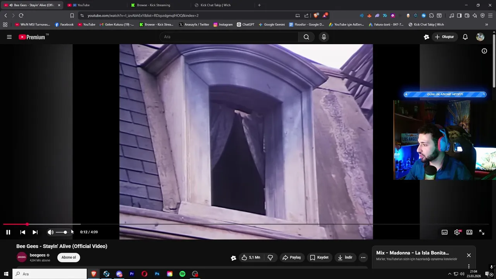The width and height of the screenshot is (496, 279).
Task: Open the YouTube hamburger guide menu
Action: click(x=9, y=37)
